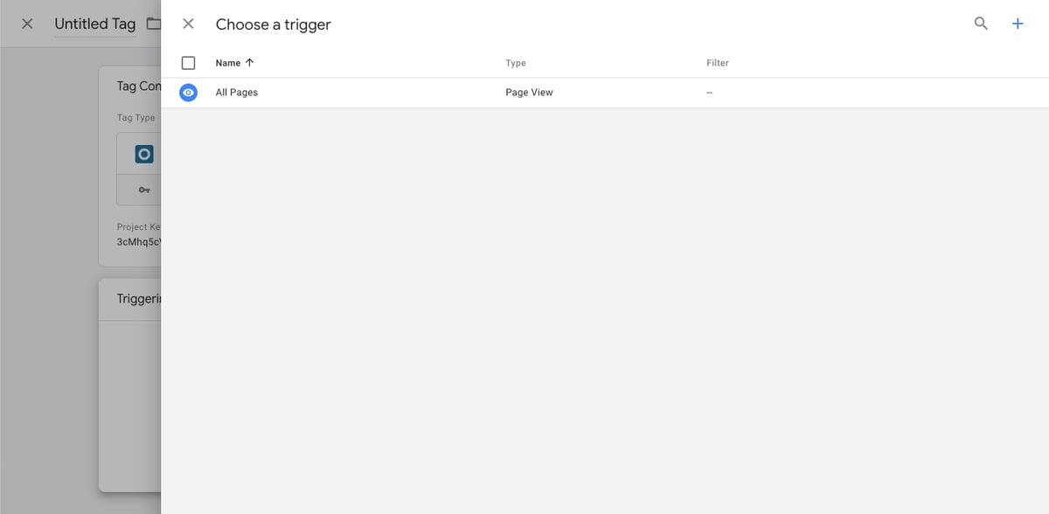This screenshot has height=514, width=1049.
Task: Click the Project Key value text
Action: [139, 242]
